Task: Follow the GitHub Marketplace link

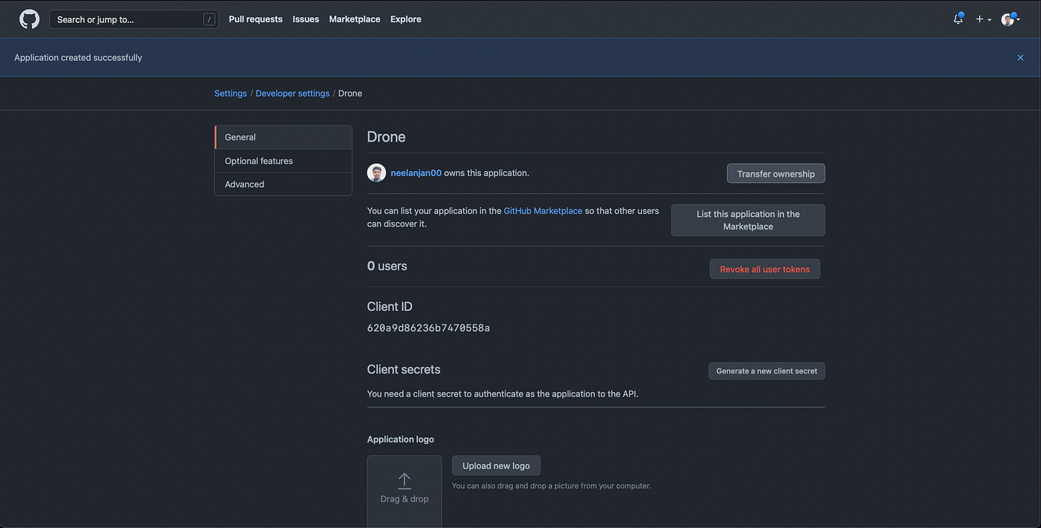Action: point(543,211)
